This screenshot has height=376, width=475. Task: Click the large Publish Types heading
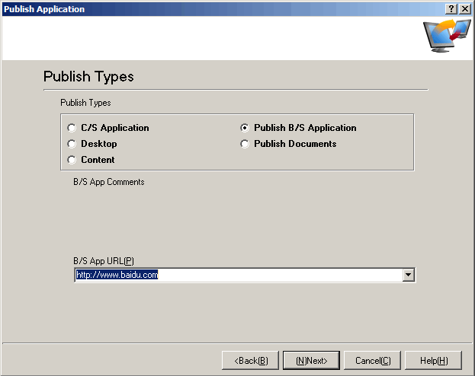[x=88, y=77]
